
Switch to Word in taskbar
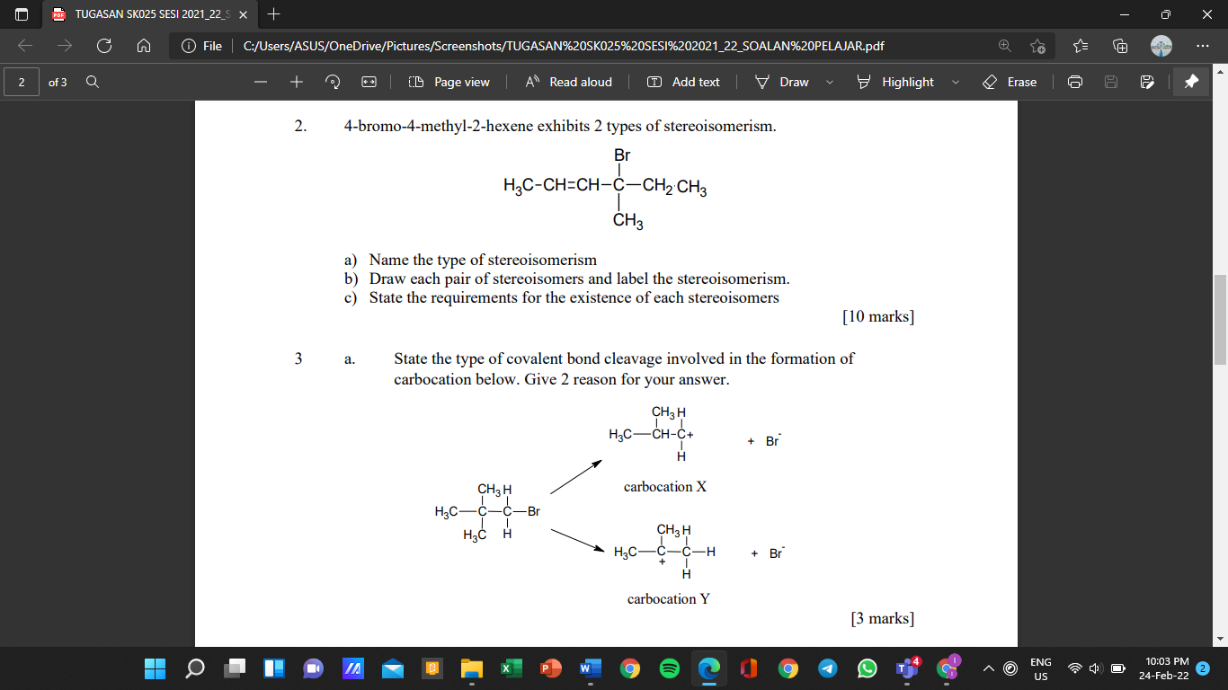[x=590, y=668]
